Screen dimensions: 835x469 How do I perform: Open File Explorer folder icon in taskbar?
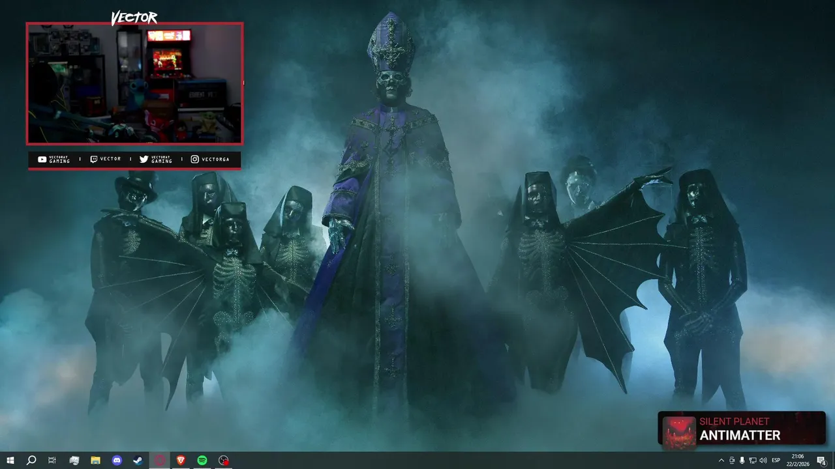coord(95,461)
